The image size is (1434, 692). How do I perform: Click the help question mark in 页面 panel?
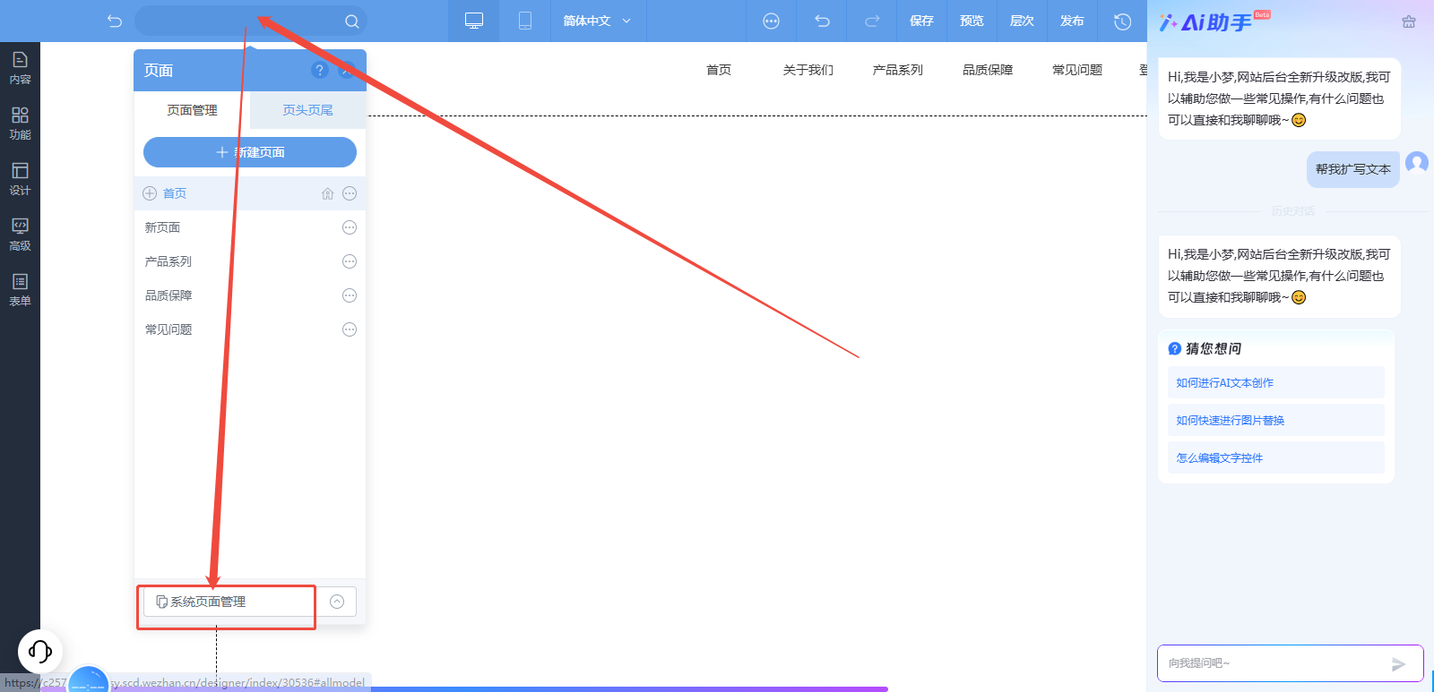point(319,70)
